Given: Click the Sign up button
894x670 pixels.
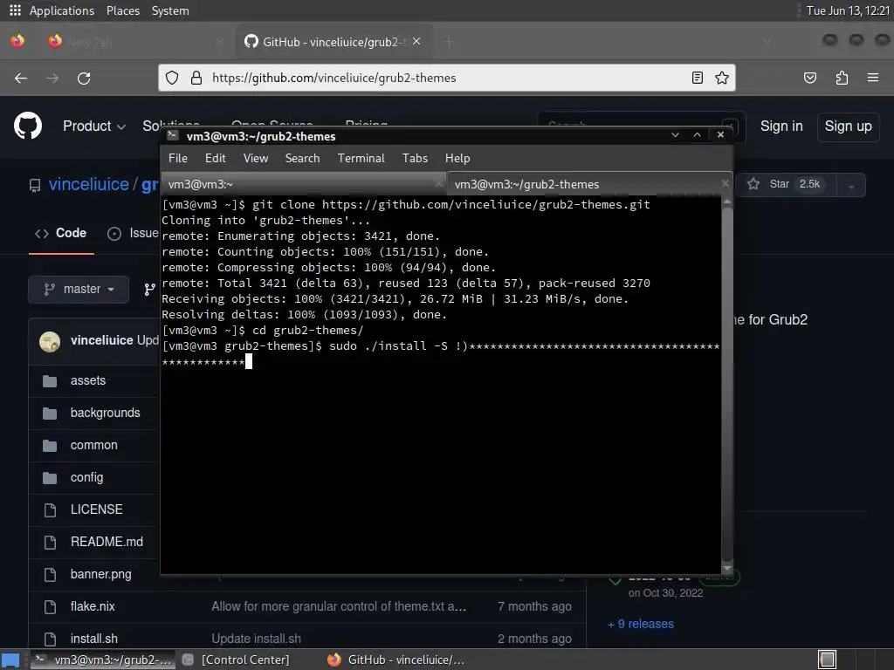Looking at the screenshot, I should pyautogui.click(x=849, y=126).
